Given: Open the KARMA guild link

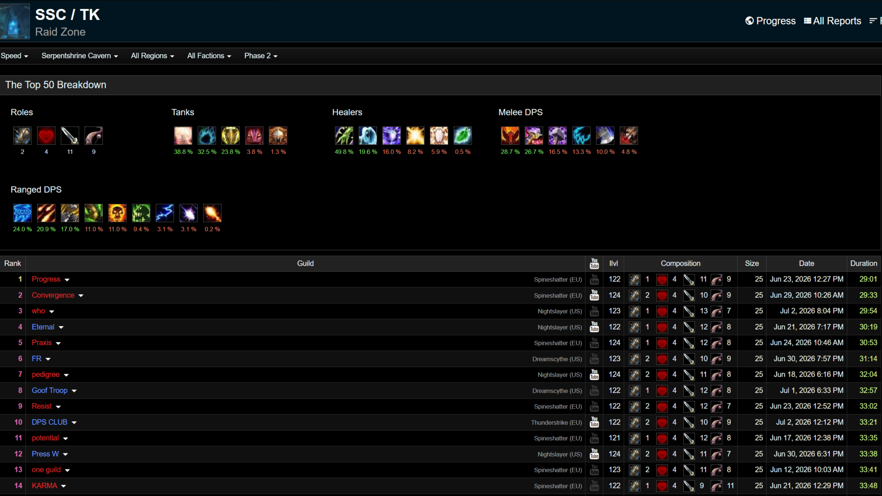Looking at the screenshot, I should pyautogui.click(x=44, y=486).
